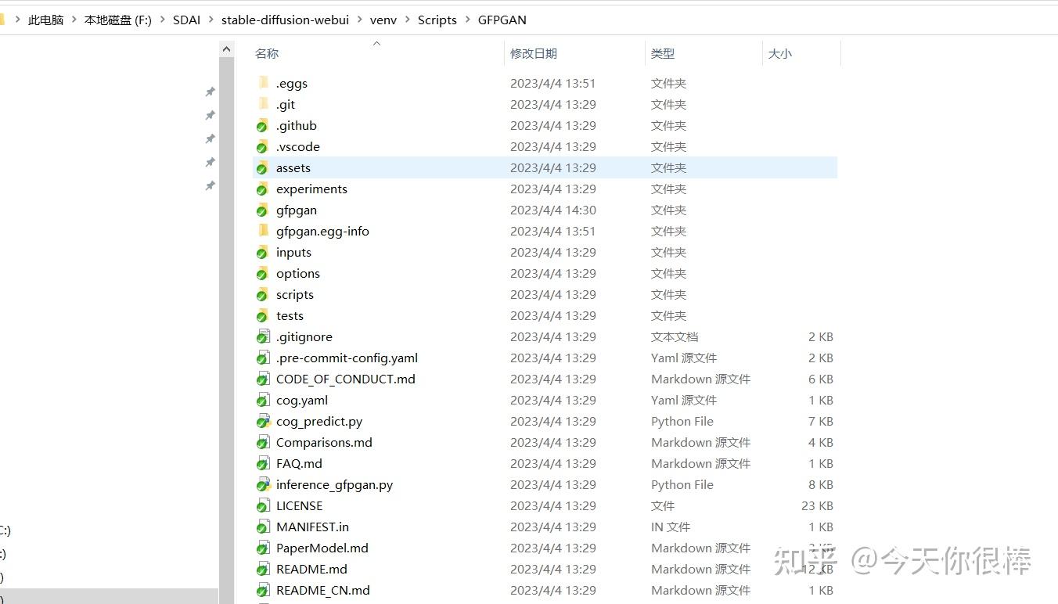Select the .git folder icon
The image size is (1058, 604).
[263, 104]
